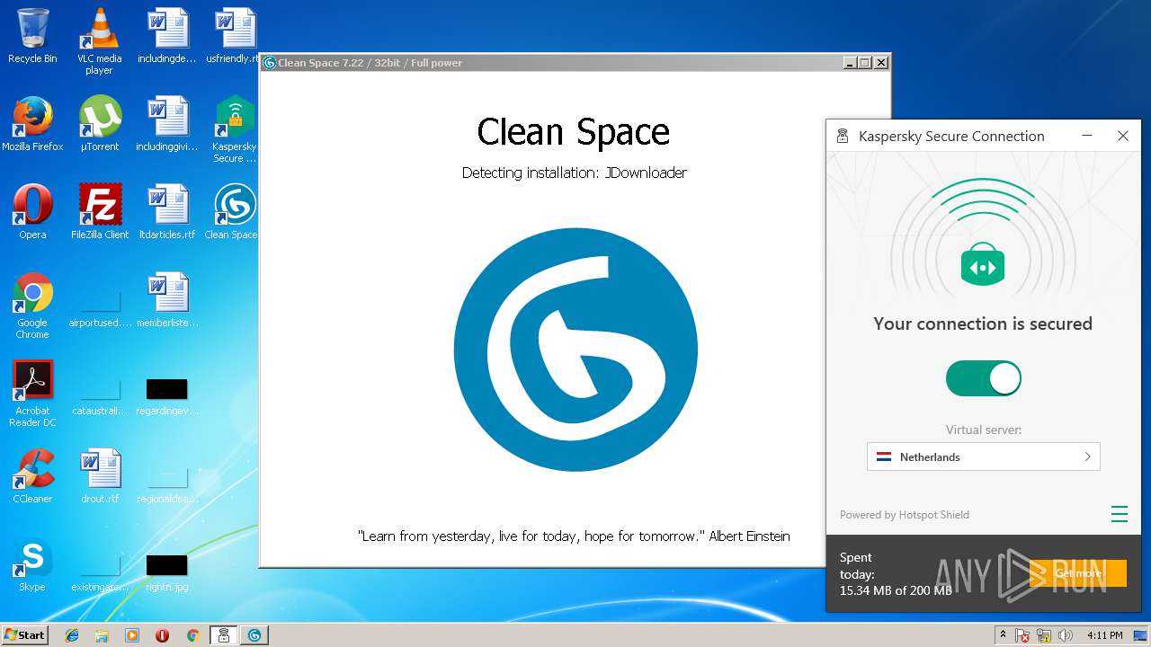Open drout.rtf desktop document

[99, 476]
